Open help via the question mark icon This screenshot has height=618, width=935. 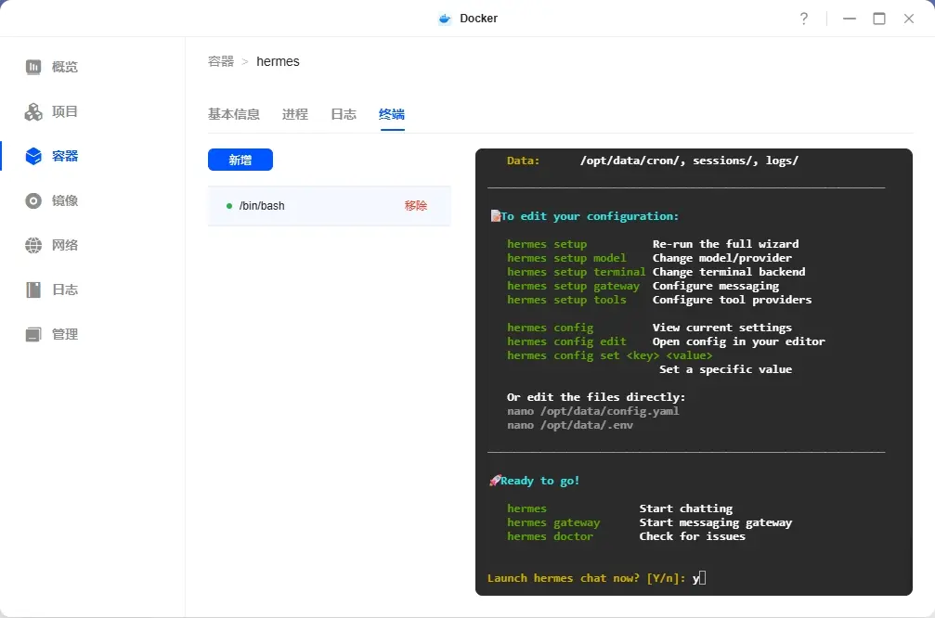pos(804,18)
